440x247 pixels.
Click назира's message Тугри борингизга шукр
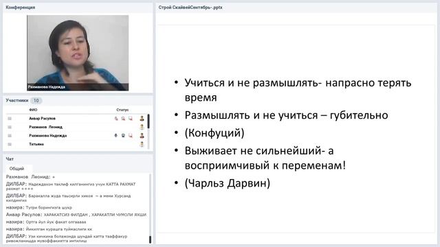pos(39,207)
